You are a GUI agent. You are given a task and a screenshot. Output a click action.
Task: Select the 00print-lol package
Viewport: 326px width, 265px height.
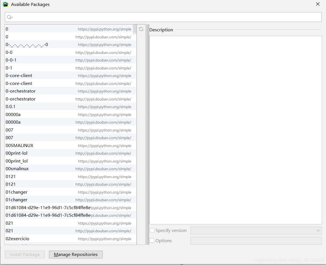[71, 153]
